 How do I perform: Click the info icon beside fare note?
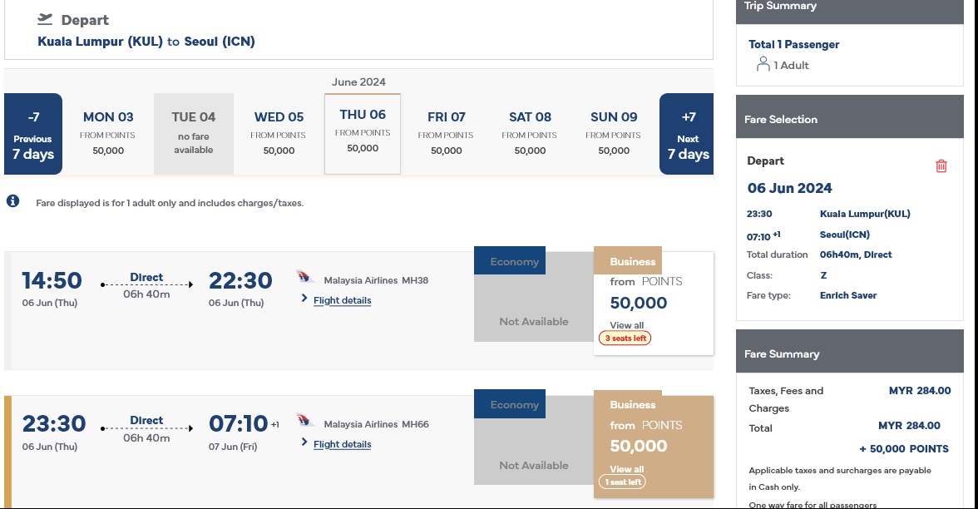pos(12,201)
